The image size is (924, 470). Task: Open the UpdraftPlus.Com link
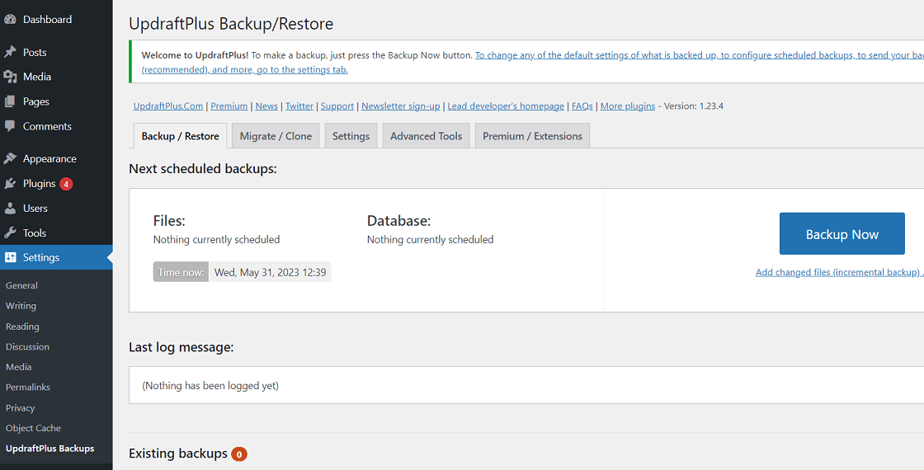(x=168, y=106)
